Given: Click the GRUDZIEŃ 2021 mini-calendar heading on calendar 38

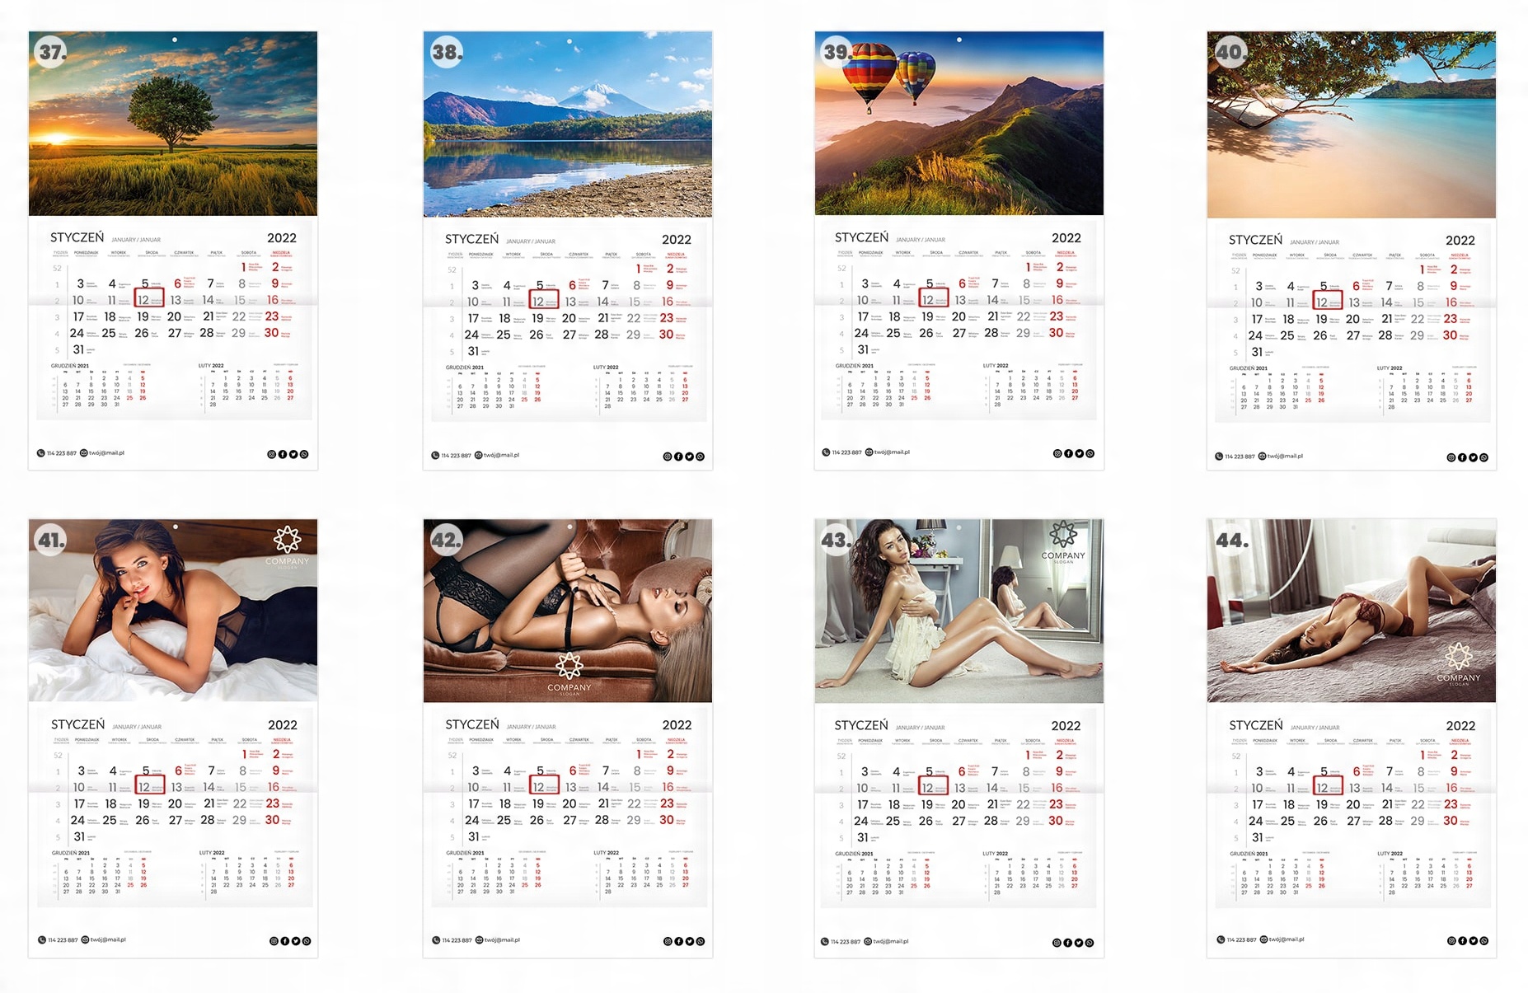Looking at the screenshot, I should [465, 368].
